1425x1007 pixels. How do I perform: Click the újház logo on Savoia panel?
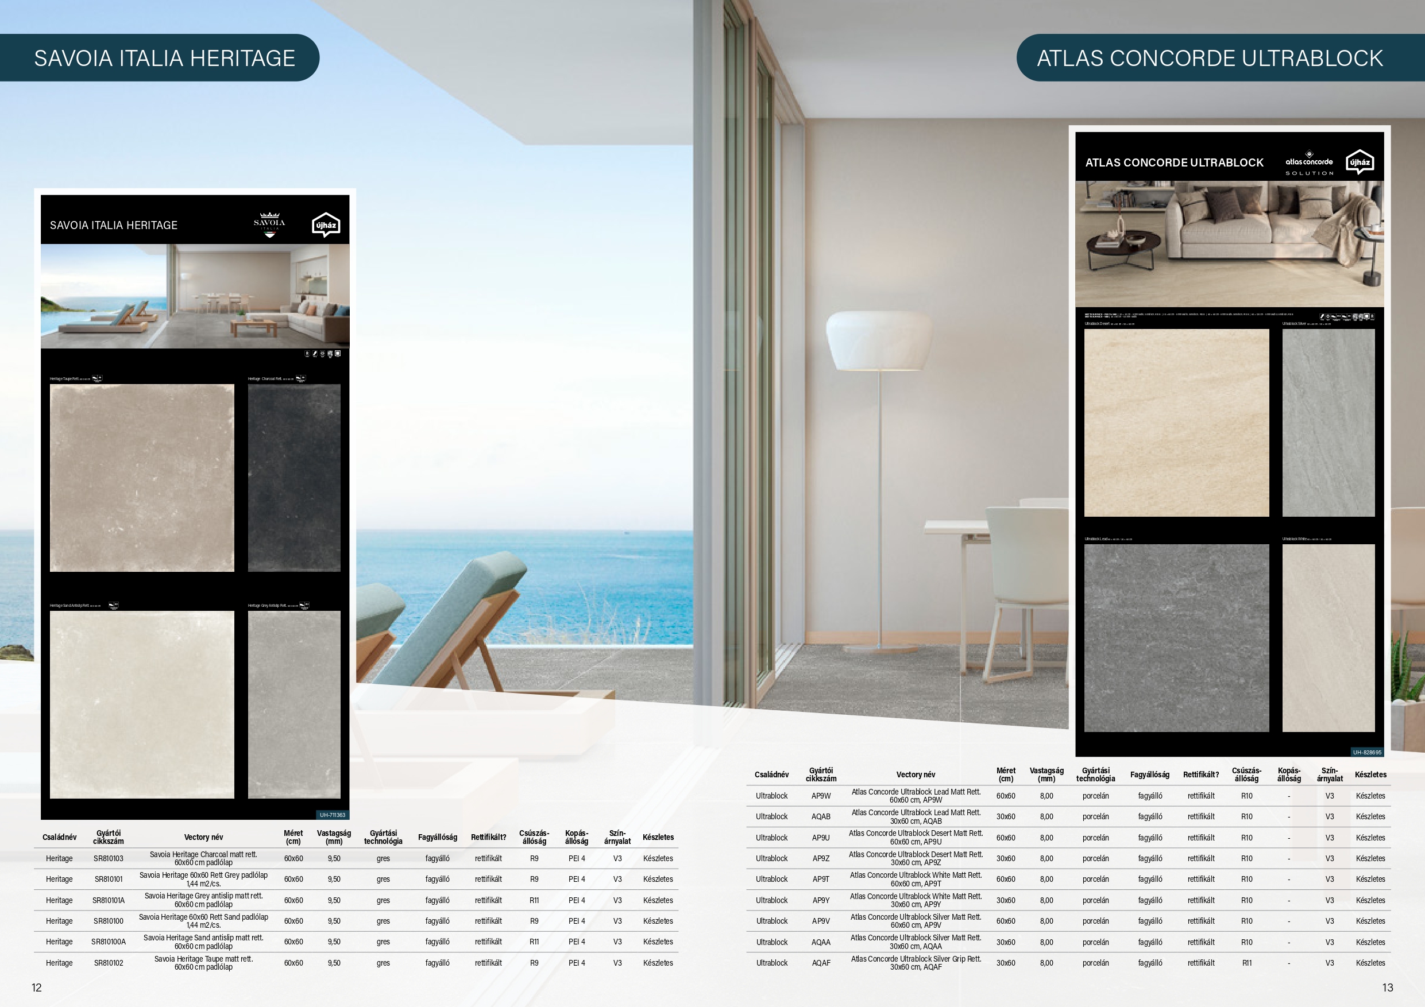(325, 226)
